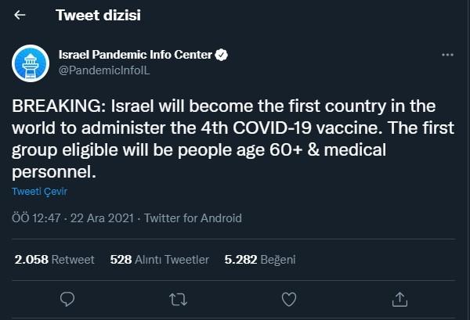This screenshot has width=470, height=320.
Task: View the 528 Alıntı Tweetler list
Action: tap(159, 259)
